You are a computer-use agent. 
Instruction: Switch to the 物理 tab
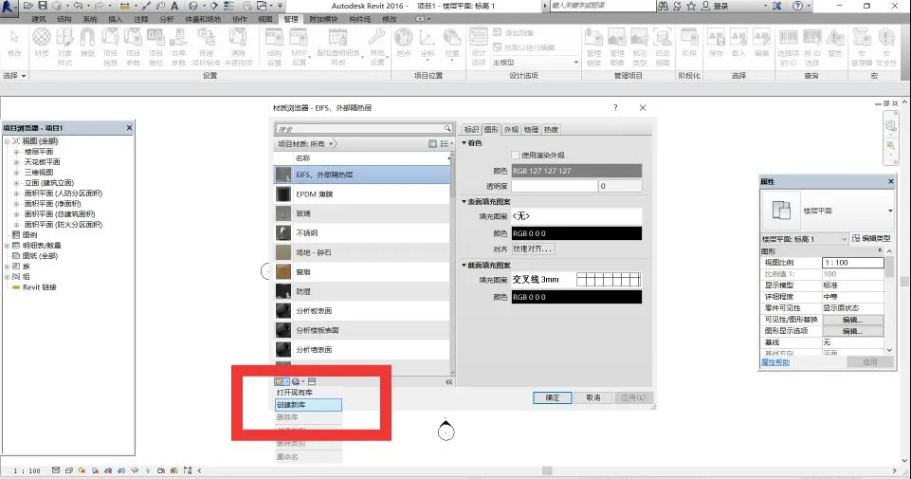tap(531, 130)
